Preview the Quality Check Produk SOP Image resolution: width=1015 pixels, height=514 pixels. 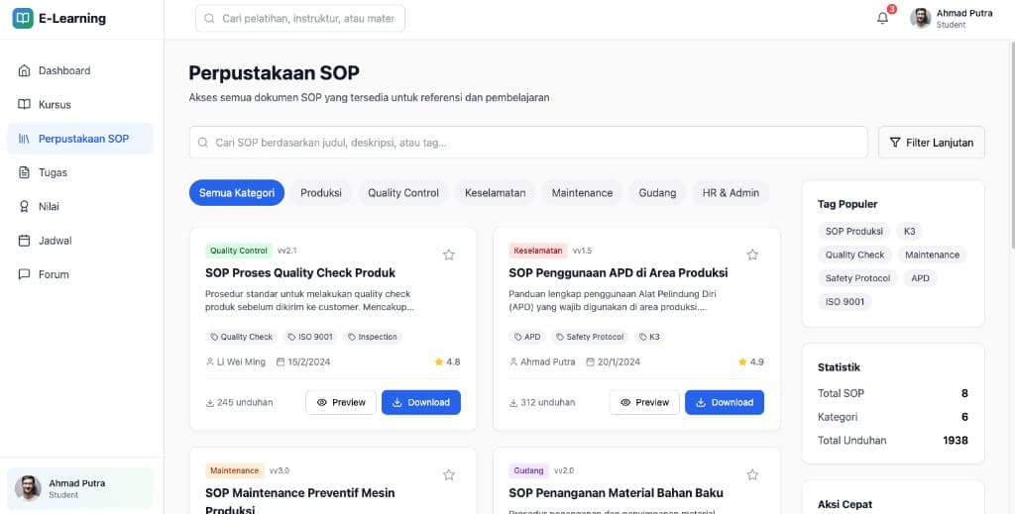click(x=341, y=402)
